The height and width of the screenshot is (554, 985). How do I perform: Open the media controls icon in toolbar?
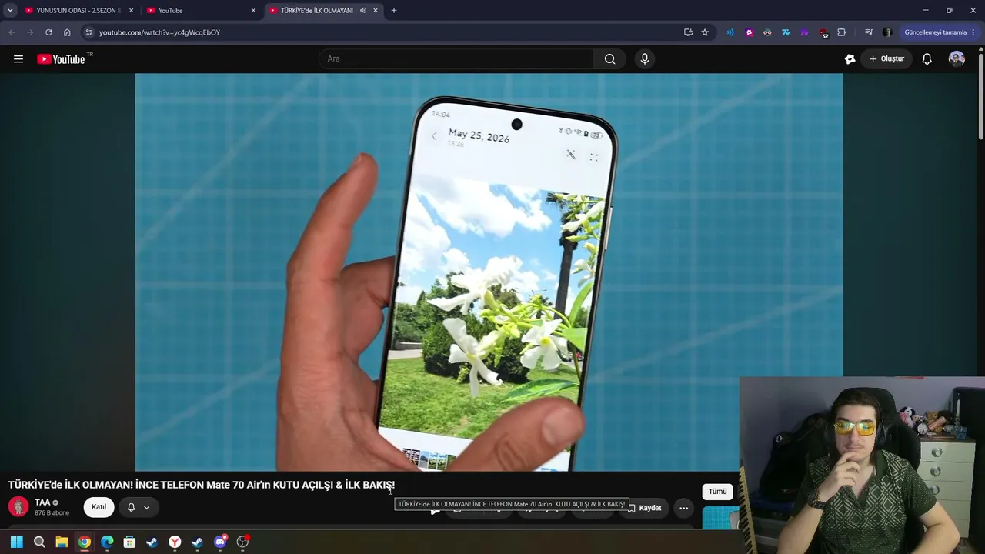coord(869,32)
